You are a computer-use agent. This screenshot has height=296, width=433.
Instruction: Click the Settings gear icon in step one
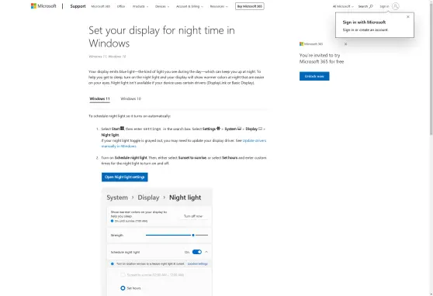click(x=218, y=129)
